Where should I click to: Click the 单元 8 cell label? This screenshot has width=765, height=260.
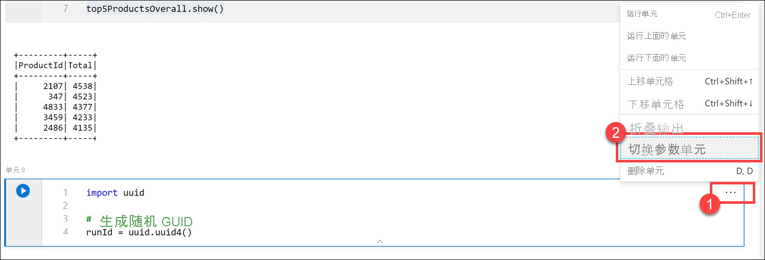tap(15, 170)
